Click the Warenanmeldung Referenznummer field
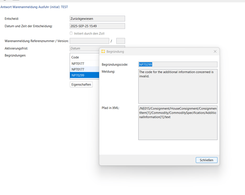 point(89,41)
